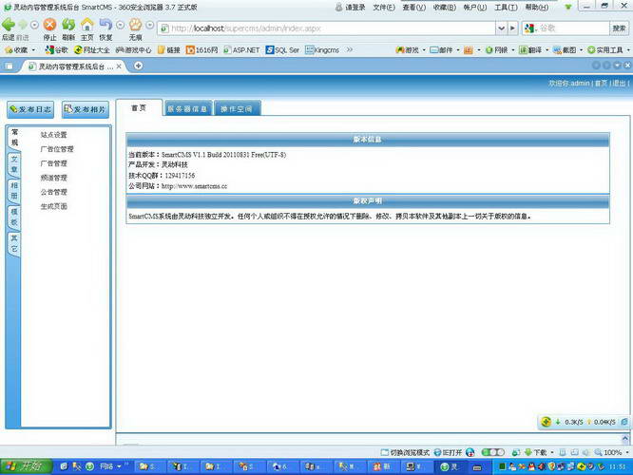Select the 模板 vertical sidebar tab

14,217
